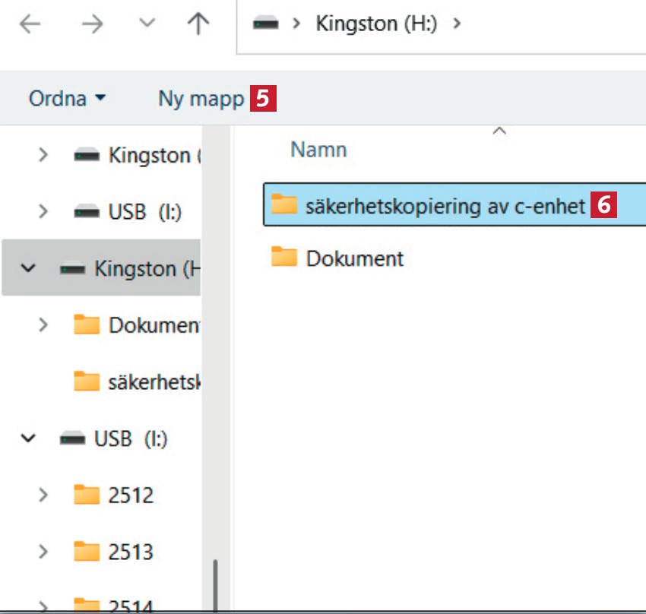Screen dimensions: 646x614
Task: Select the expanded USB (I:) drive entry
Action: pos(131,438)
